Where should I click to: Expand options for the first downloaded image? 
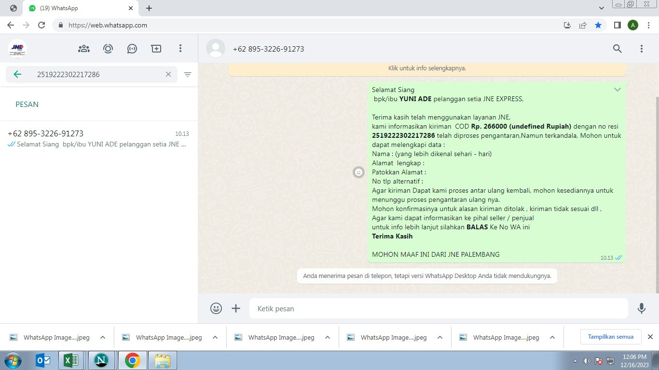pyautogui.click(x=103, y=337)
